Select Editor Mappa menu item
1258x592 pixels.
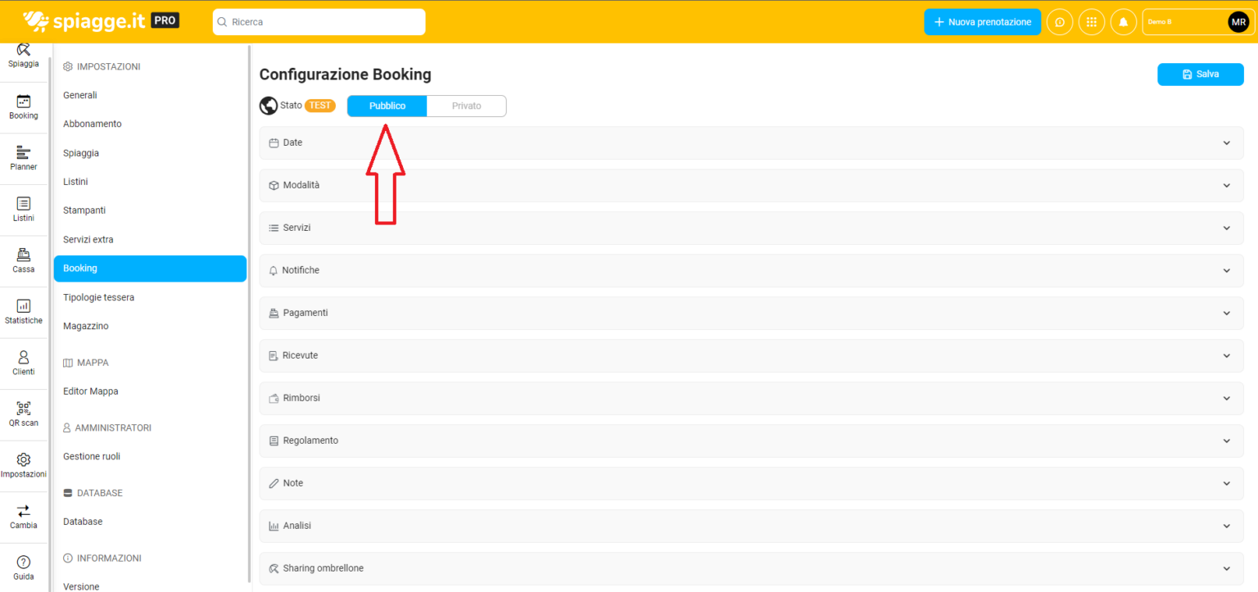(x=91, y=391)
